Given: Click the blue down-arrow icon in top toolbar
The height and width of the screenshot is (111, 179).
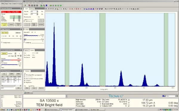Looking at the screenshot, I should click(47, 5).
